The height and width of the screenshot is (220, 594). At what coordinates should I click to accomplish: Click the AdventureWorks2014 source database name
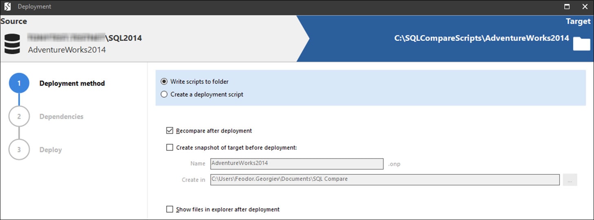coord(67,50)
